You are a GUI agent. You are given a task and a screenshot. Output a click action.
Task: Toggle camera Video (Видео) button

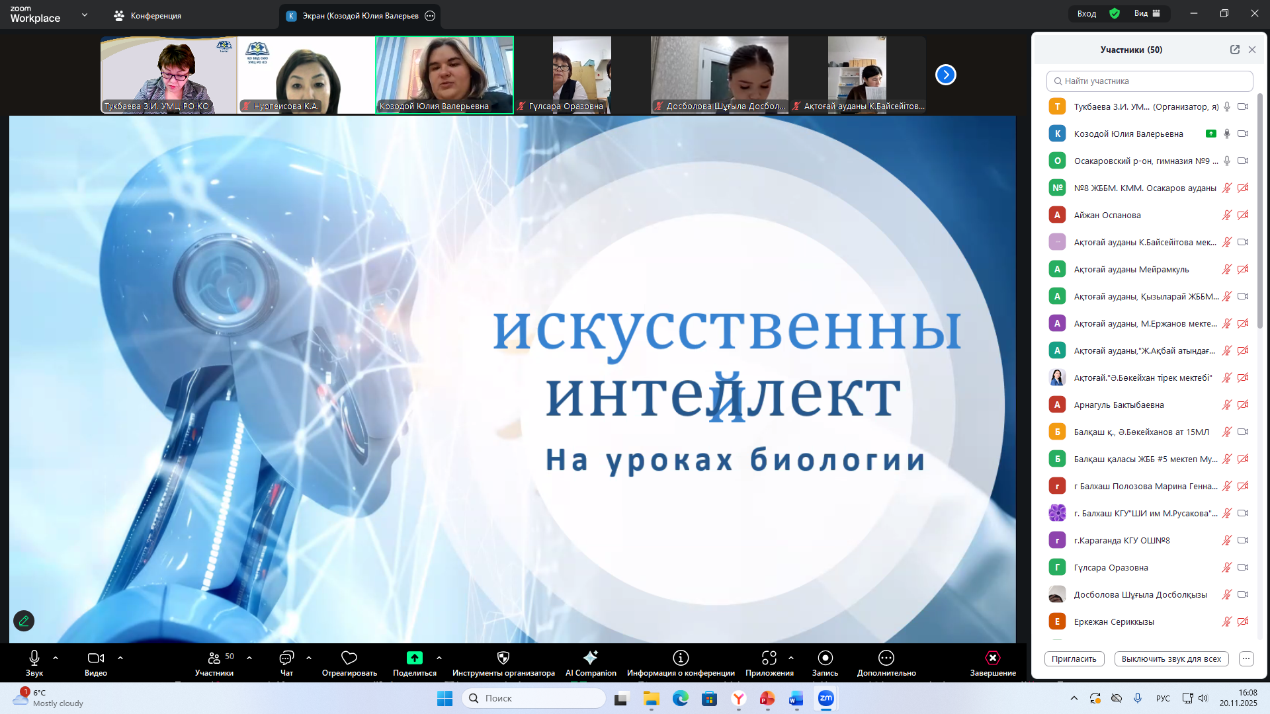[x=95, y=658]
